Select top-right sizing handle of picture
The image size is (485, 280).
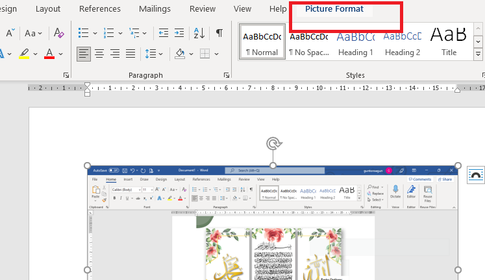click(458, 165)
